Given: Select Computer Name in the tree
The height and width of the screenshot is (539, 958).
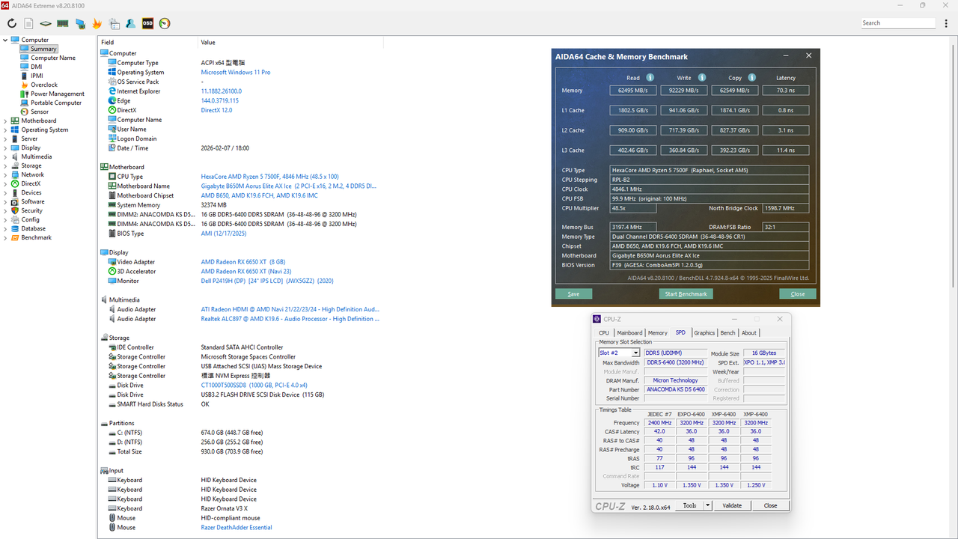Looking at the screenshot, I should (53, 58).
